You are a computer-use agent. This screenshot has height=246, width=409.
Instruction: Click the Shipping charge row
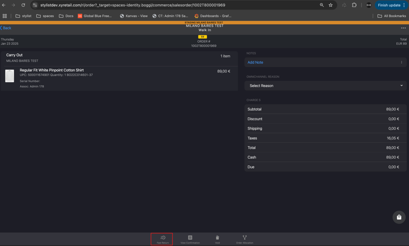click(x=325, y=128)
